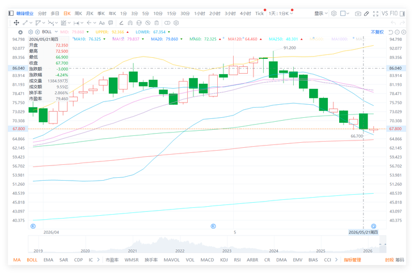Select the line drawing tool
Image resolution: width=414 pixels, height=273 pixels.
(25, 23)
